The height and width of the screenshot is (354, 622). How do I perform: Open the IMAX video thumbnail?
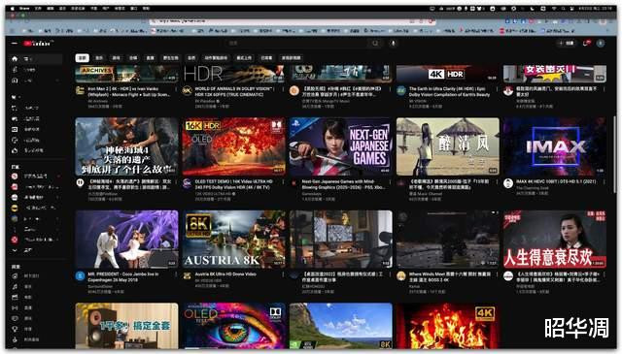tap(555, 146)
